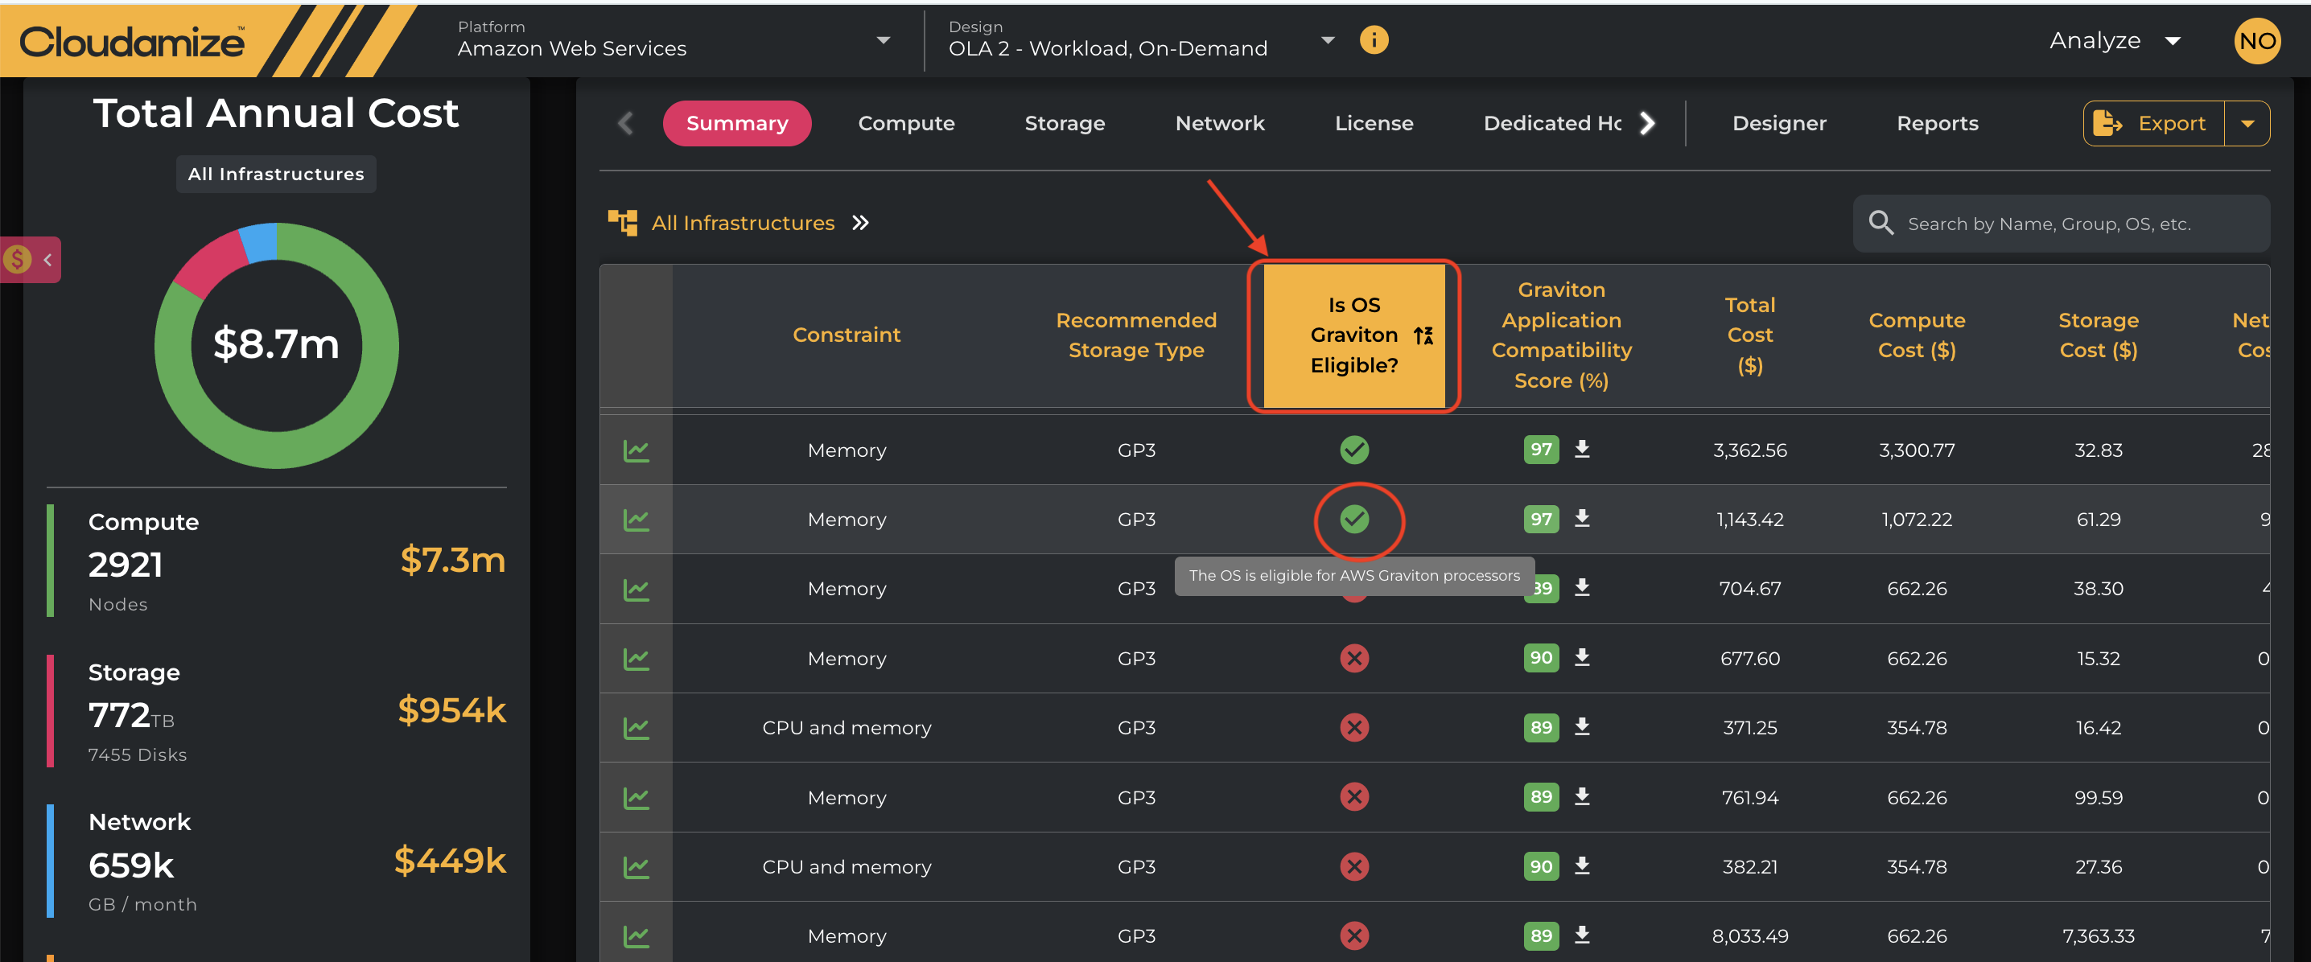This screenshot has width=2311, height=962.
Task: Expand the Design selection dropdown
Action: (x=1328, y=40)
